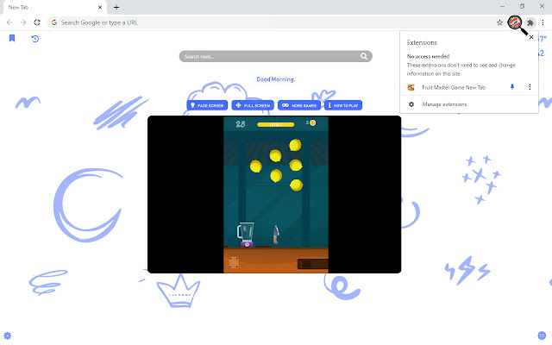Click the More Games button
Viewport: 552px width, 345px height.
pyautogui.click(x=299, y=105)
